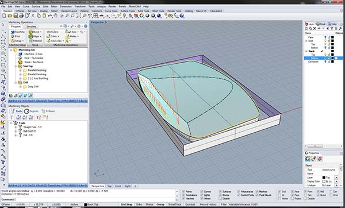Open the Holes operations dropdown
The width and height of the screenshot is (345, 208).
pyautogui.click(x=78, y=36)
